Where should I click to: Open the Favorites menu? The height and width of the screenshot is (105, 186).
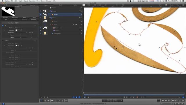point(32,1)
